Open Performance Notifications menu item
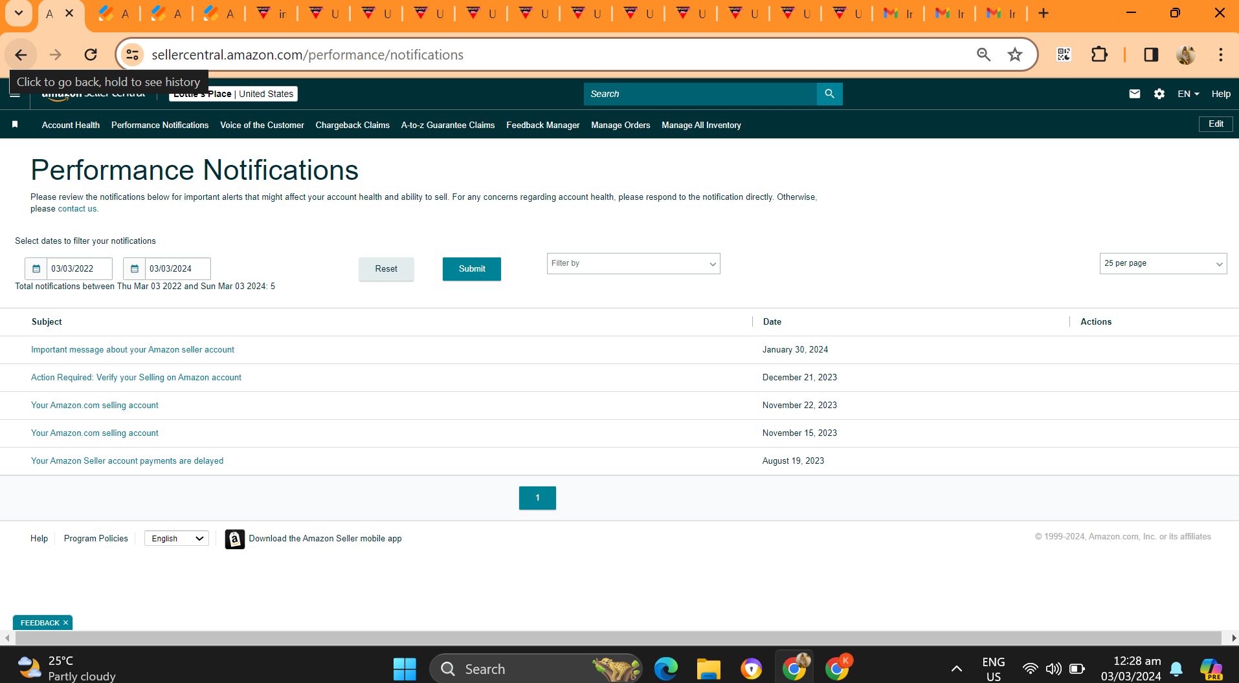Image resolution: width=1239 pixels, height=683 pixels. coord(160,125)
